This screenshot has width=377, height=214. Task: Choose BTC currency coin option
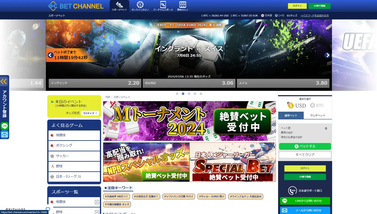click(317, 105)
